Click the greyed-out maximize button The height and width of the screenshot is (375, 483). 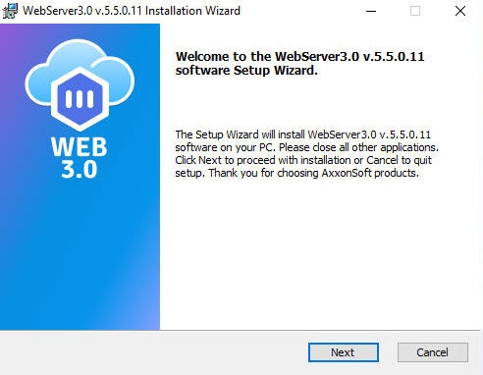(x=415, y=11)
